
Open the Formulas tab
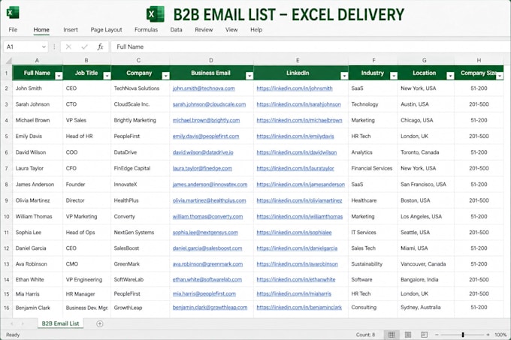(146, 29)
